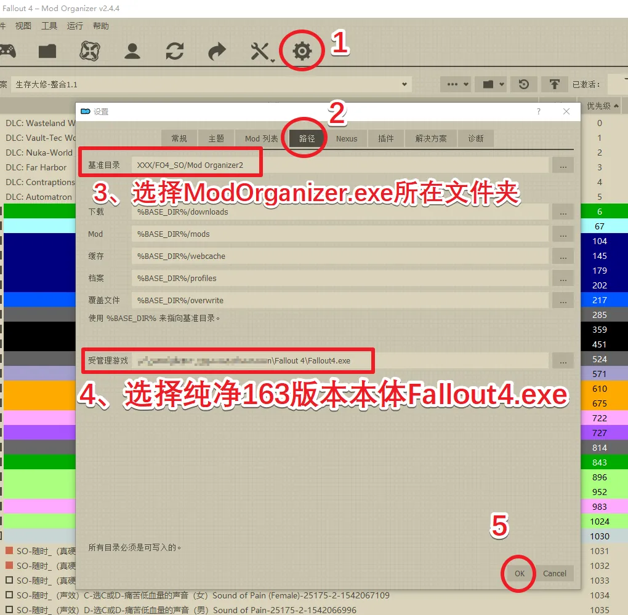Toggle checkbox of mod row with priority 1033
The height and width of the screenshot is (615, 628).
(9, 580)
